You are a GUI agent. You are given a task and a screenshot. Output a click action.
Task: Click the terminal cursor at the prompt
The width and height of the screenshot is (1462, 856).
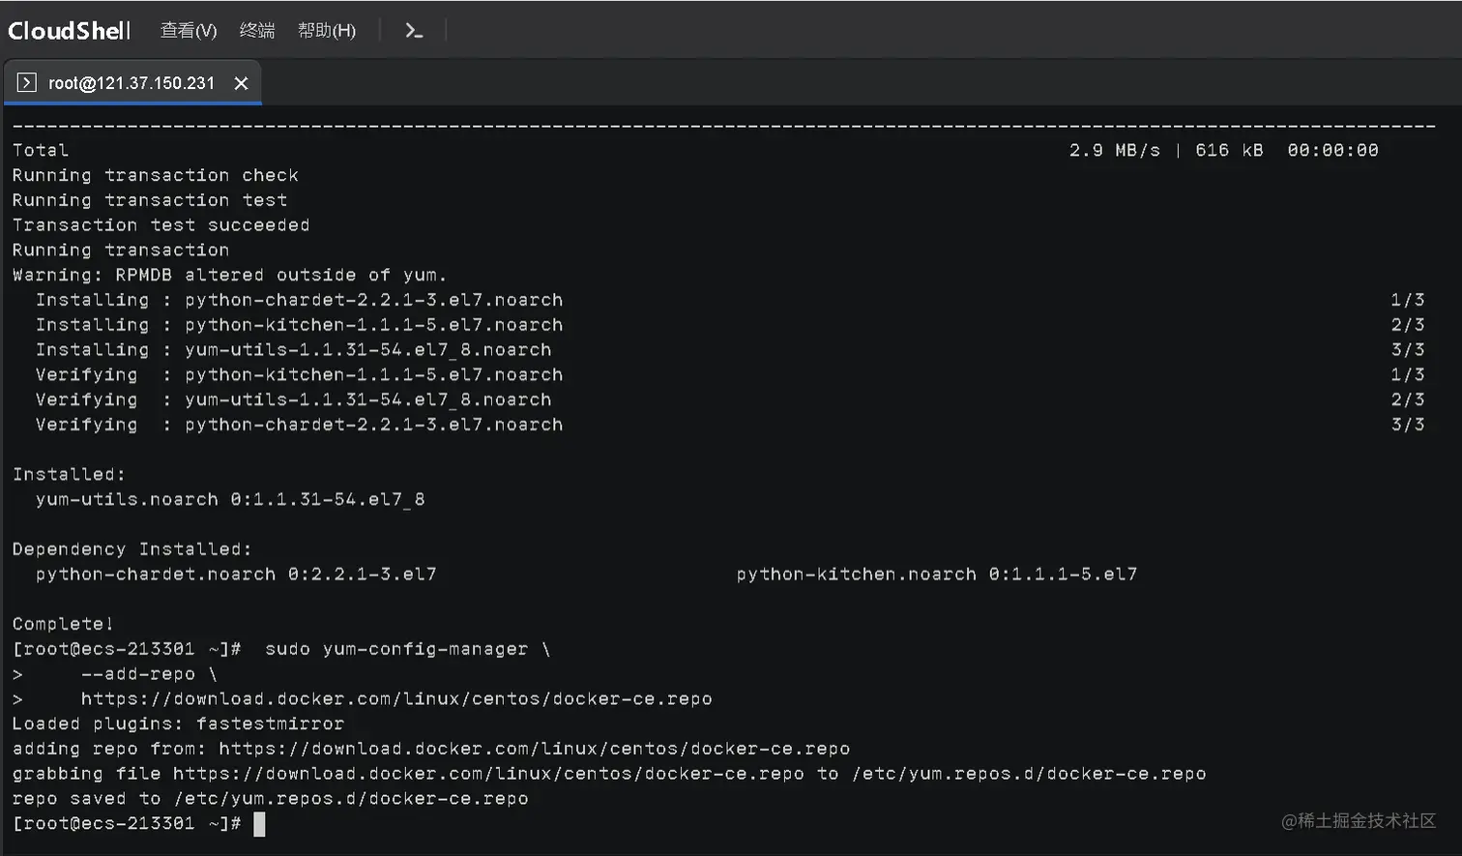259,824
